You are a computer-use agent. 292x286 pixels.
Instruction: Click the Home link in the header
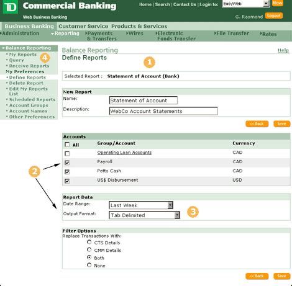(x=145, y=4)
